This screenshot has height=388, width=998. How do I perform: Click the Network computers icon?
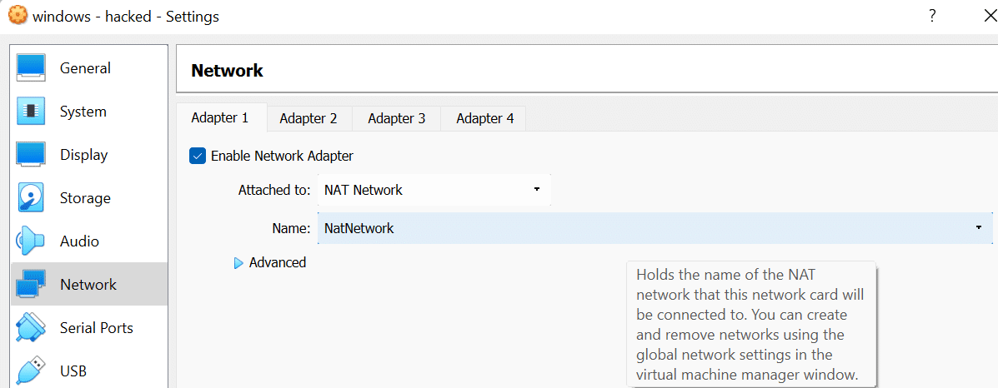[31, 285]
